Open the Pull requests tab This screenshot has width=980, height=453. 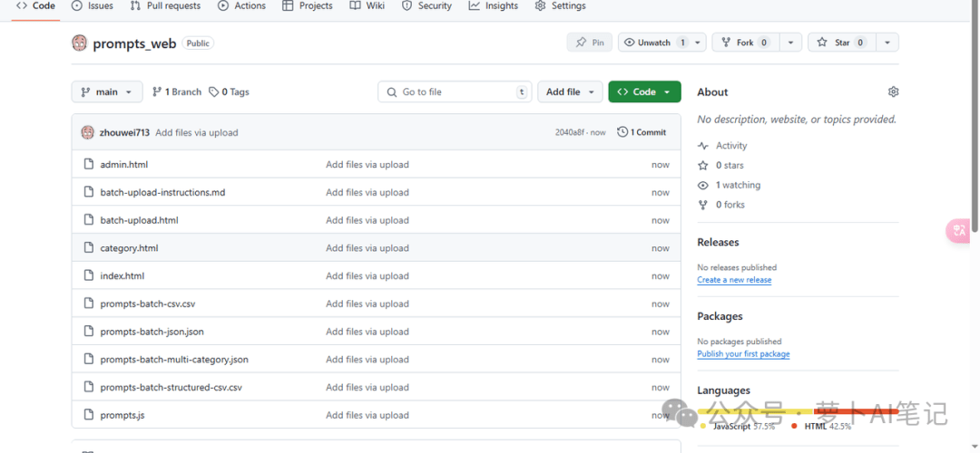[166, 6]
